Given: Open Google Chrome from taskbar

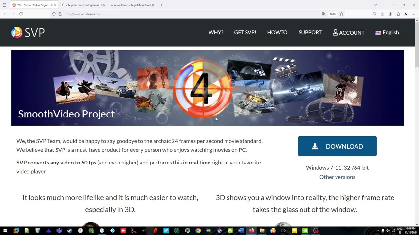Looking at the screenshot, I should [198, 231].
